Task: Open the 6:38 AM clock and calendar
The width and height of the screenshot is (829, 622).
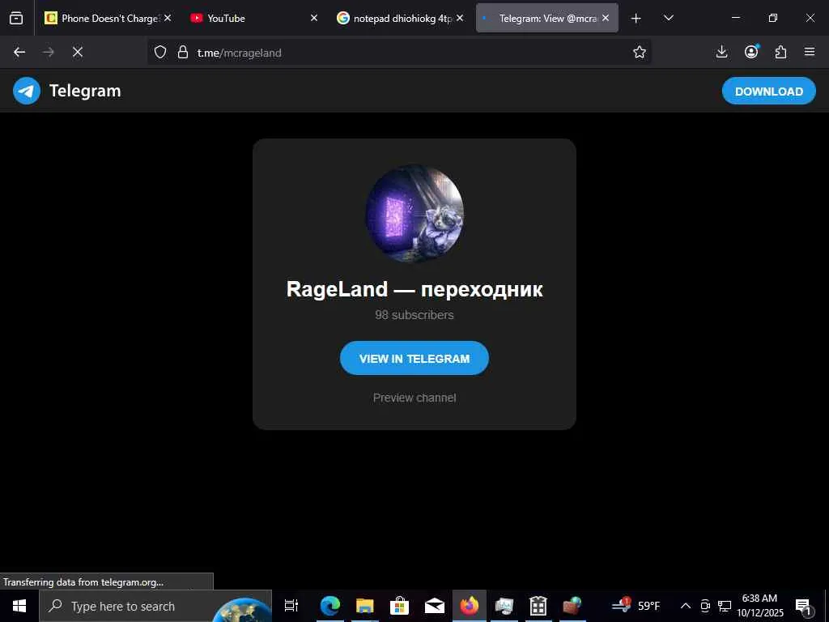Action: click(x=759, y=606)
